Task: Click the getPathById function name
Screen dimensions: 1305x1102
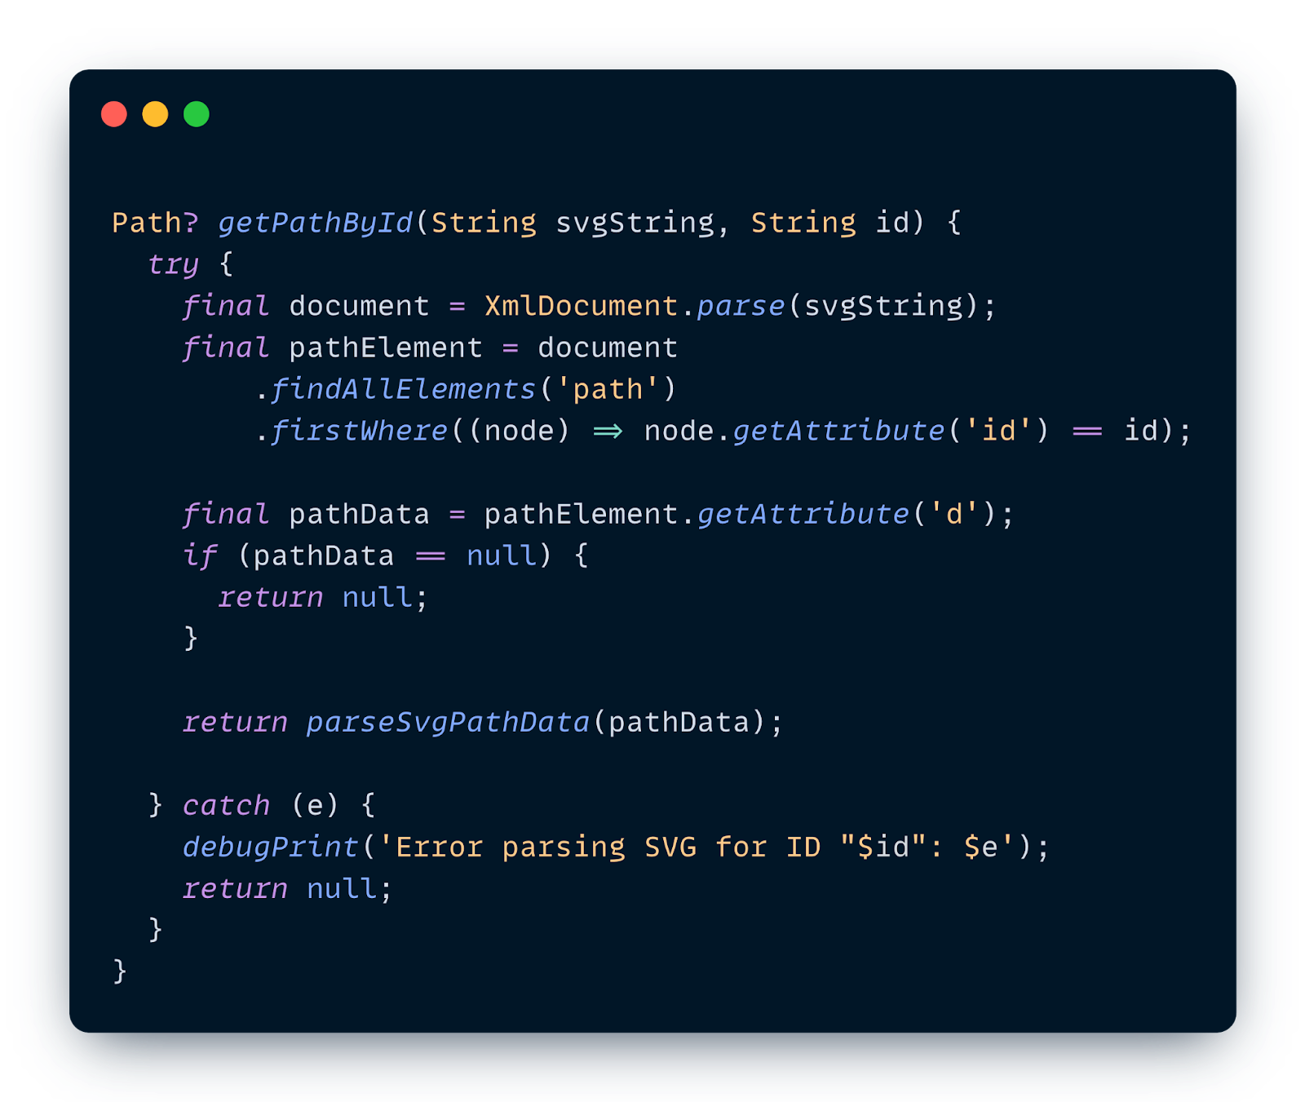Action: (316, 223)
